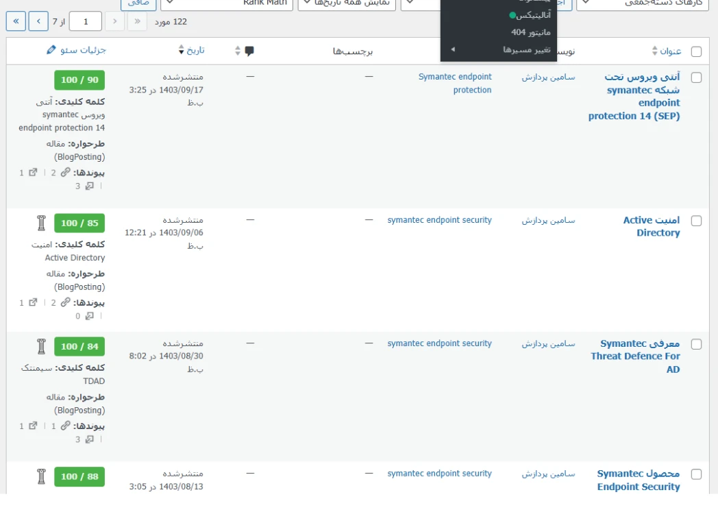This screenshot has width=718, height=512.
Task: Click incoming links icon in Threat Defence row
Action: 89,439
